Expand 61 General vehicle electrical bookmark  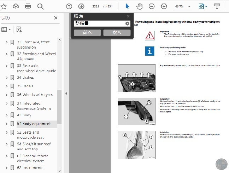[6, 156]
